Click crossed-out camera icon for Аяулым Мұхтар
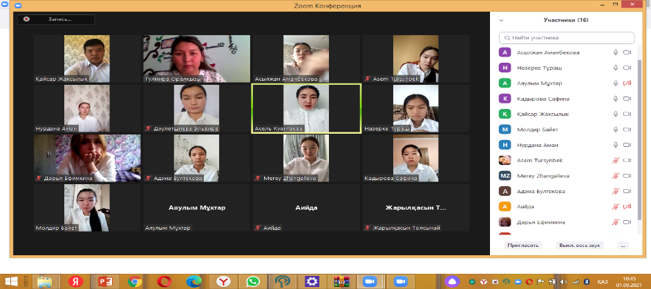 [x=628, y=83]
